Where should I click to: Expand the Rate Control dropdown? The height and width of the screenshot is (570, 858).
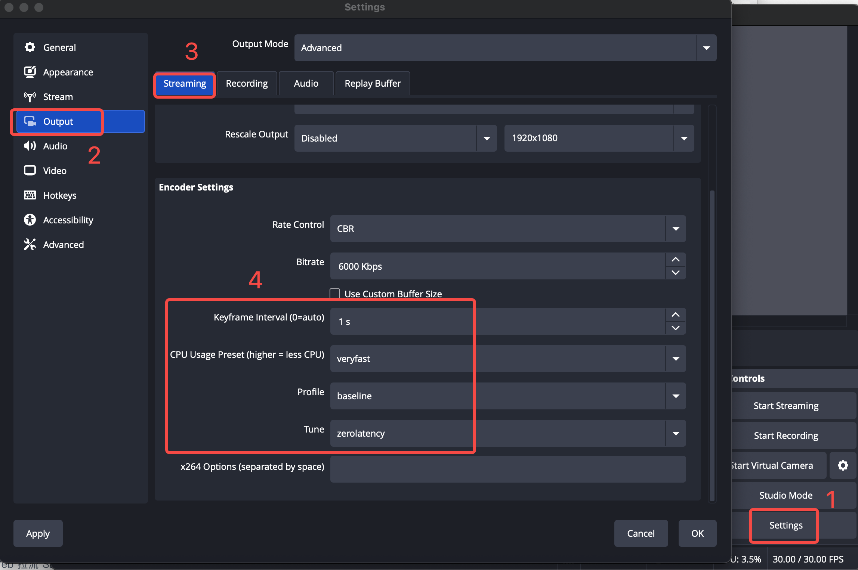pyautogui.click(x=508, y=229)
